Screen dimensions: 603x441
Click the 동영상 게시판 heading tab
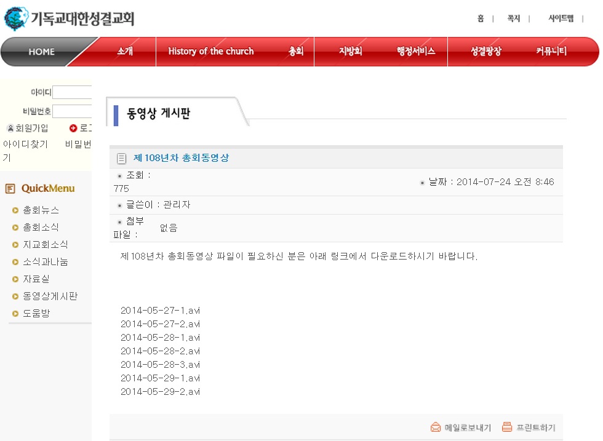[x=159, y=113]
